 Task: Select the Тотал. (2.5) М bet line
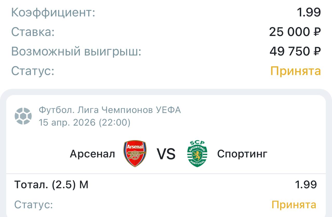coord(51,185)
